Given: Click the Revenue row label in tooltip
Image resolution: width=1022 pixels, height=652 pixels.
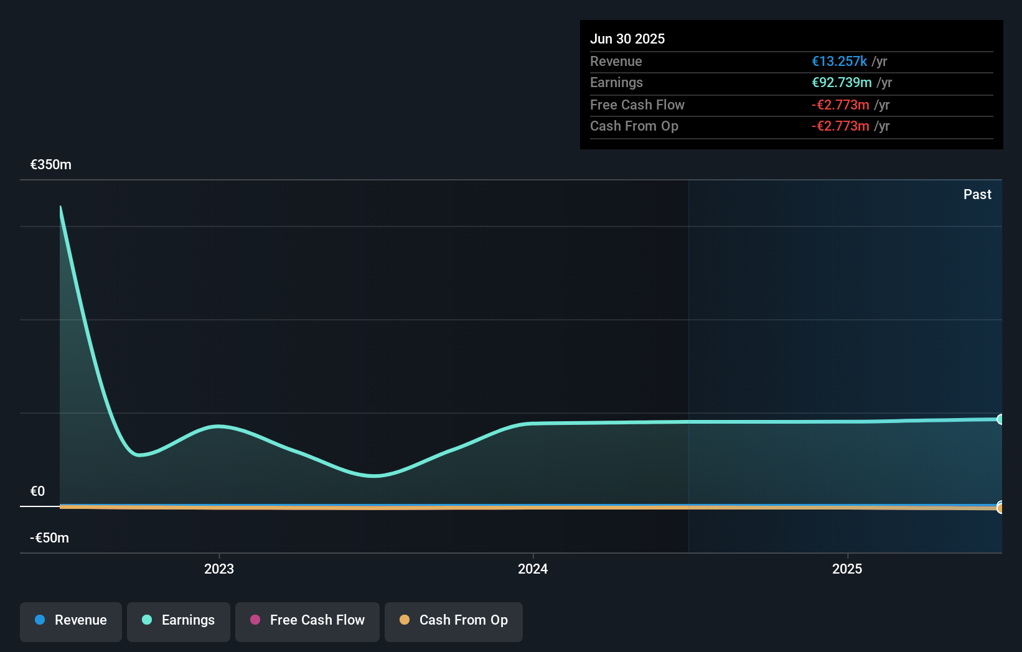Looking at the screenshot, I should 616,62.
